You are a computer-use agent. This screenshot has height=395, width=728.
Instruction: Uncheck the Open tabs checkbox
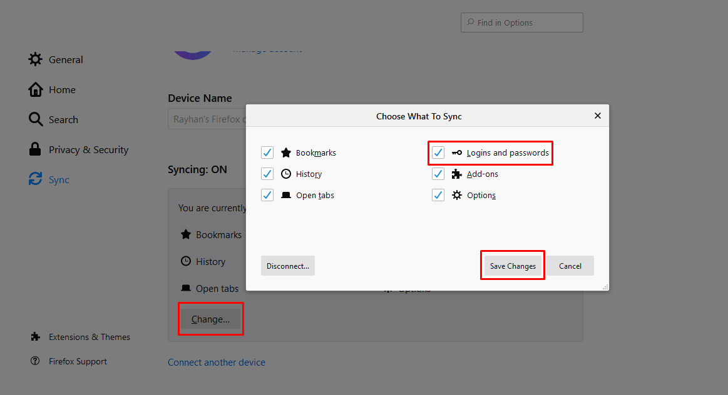point(267,195)
